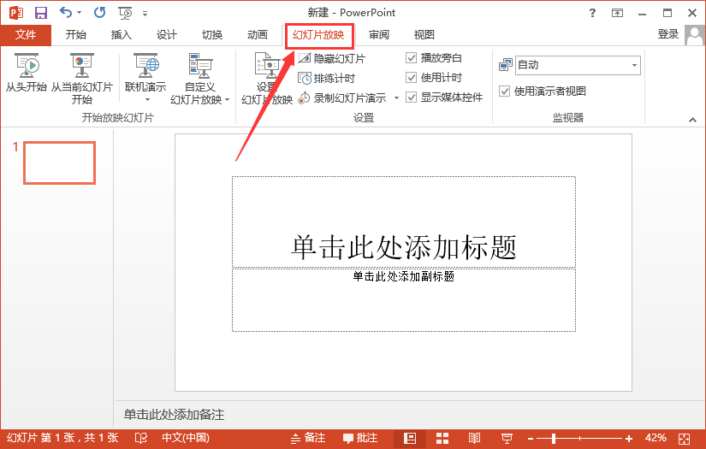Toggle the 使用计时 checkbox
This screenshot has width=706, height=449.
[412, 78]
